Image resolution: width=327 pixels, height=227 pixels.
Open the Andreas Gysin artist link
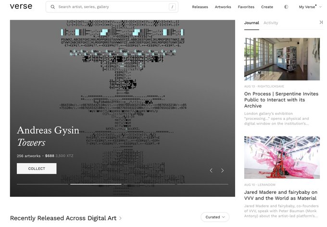click(48, 130)
